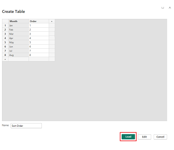Screen dimensions: 174x150
Task: Select the Order column header
Action: point(39,21)
